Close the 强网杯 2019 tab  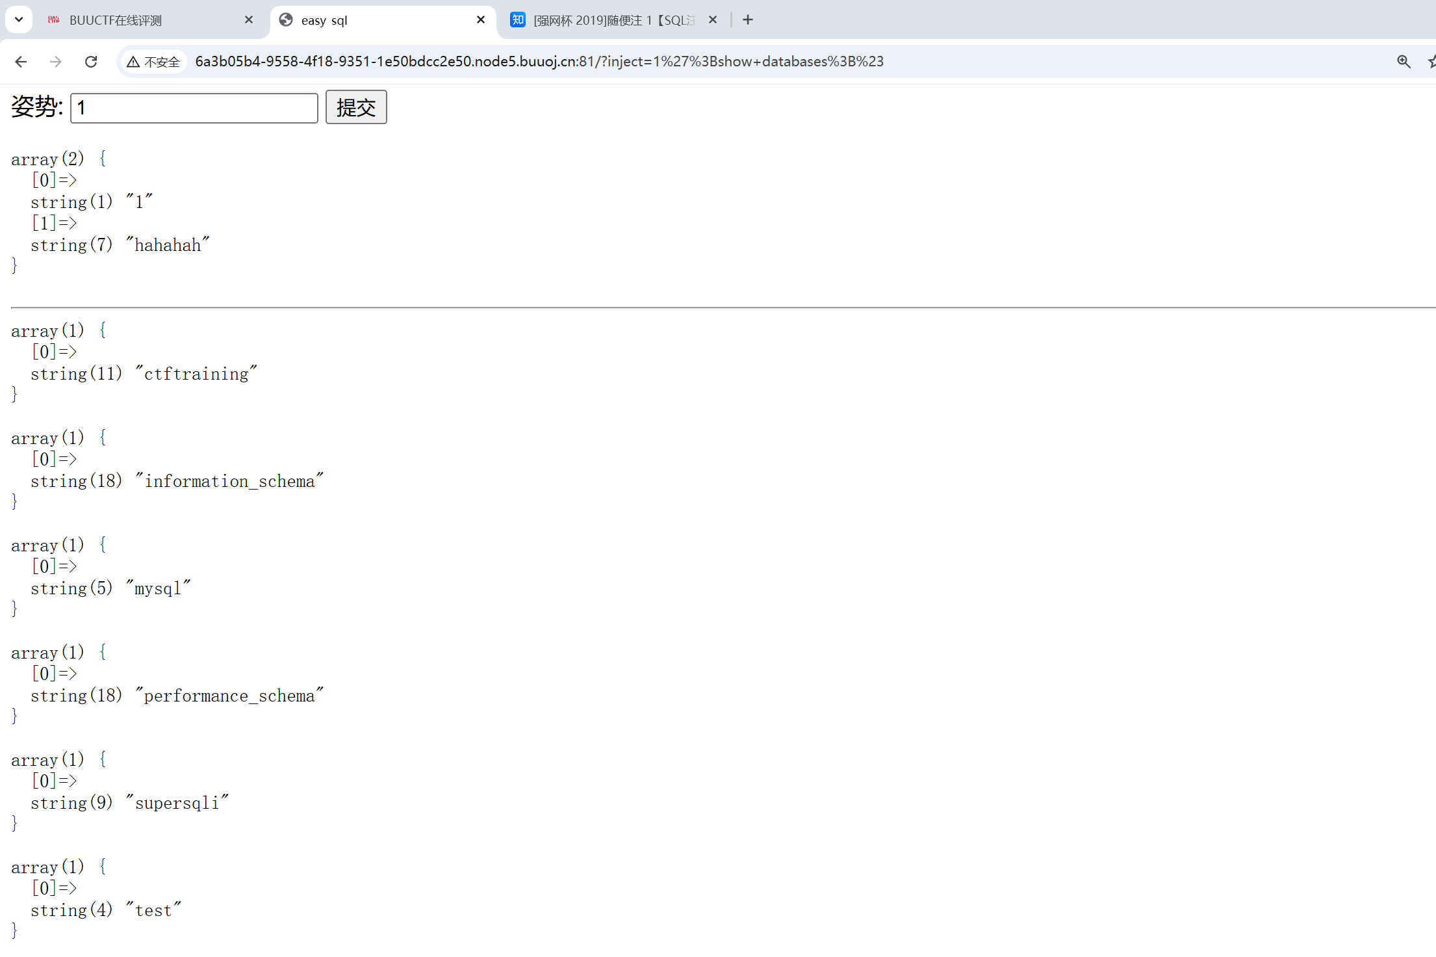pyautogui.click(x=713, y=20)
